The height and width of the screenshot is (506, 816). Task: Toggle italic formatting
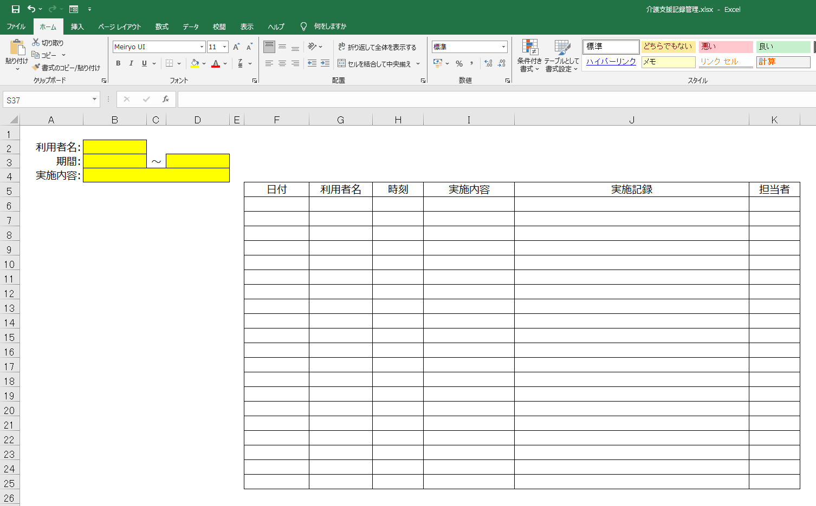coord(131,63)
